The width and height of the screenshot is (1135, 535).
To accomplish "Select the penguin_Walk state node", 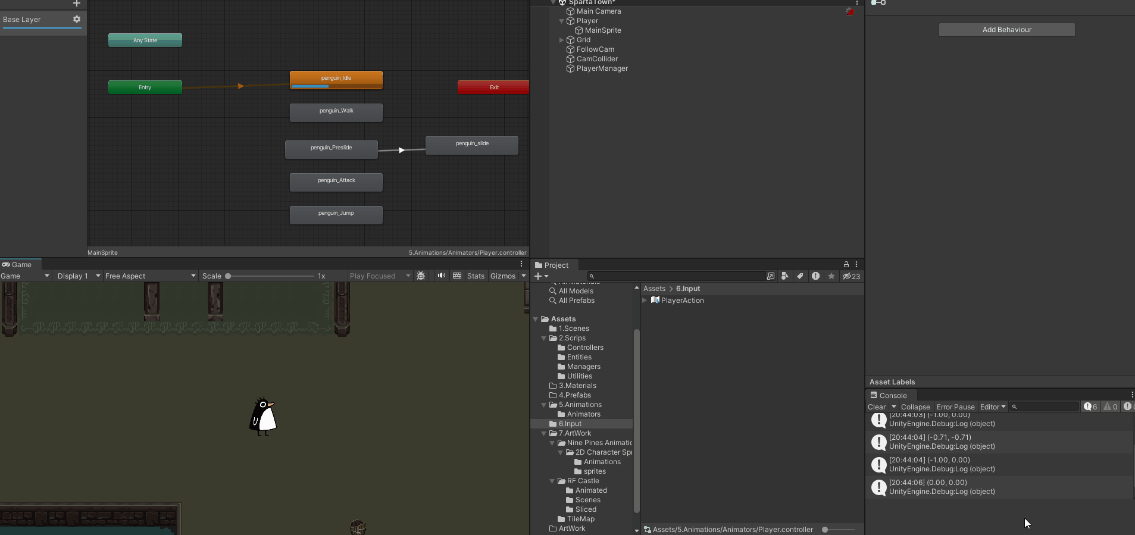I will tap(336, 112).
